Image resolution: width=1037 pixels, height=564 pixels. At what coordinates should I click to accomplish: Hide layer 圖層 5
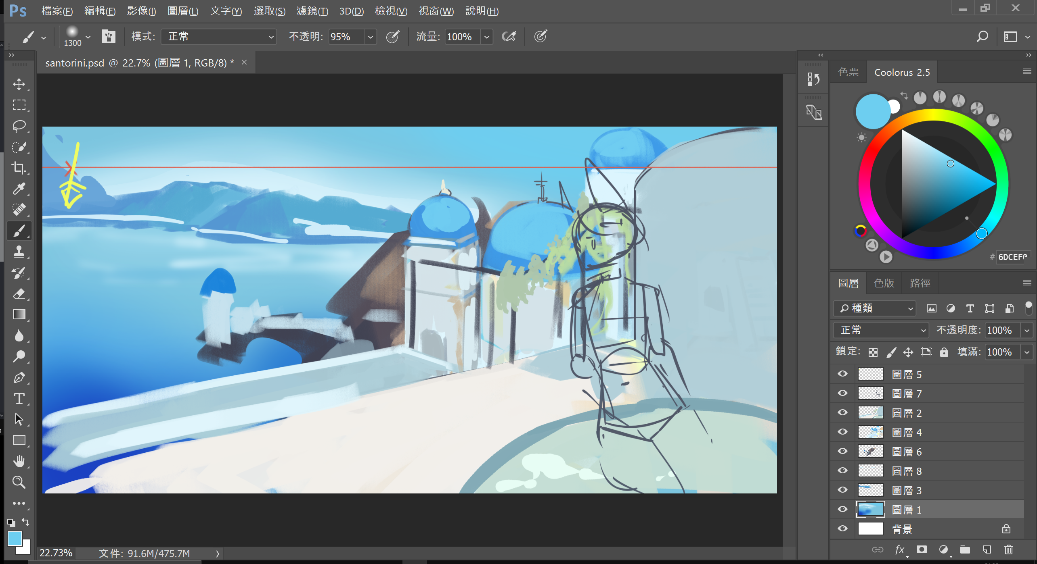coord(843,374)
